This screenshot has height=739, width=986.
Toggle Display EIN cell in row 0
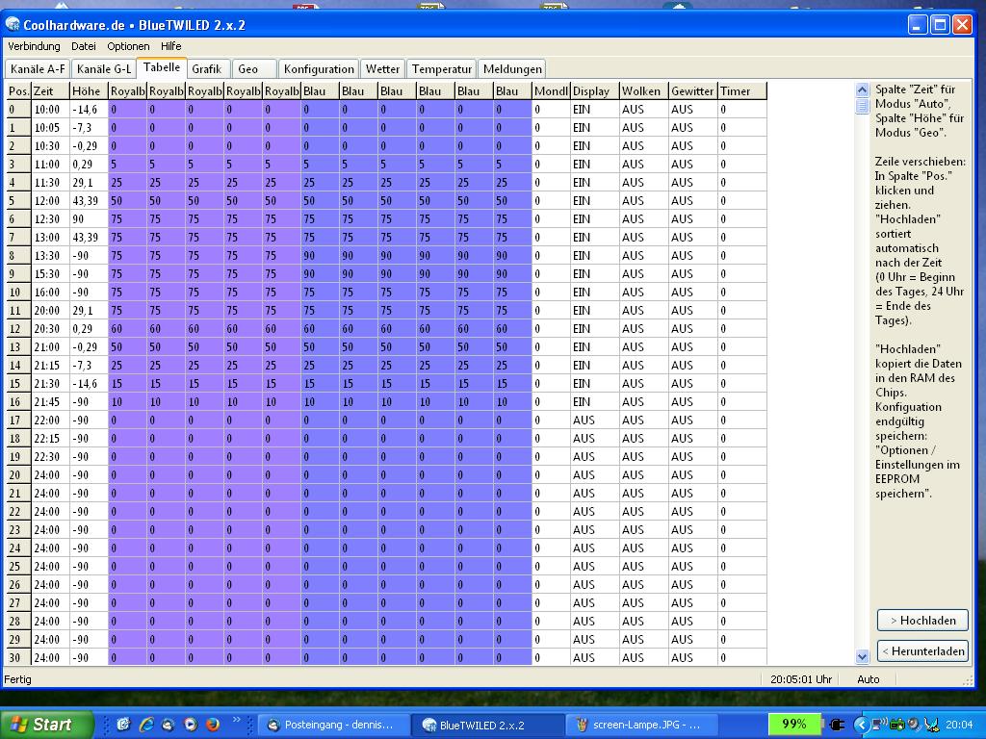[593, 110]
